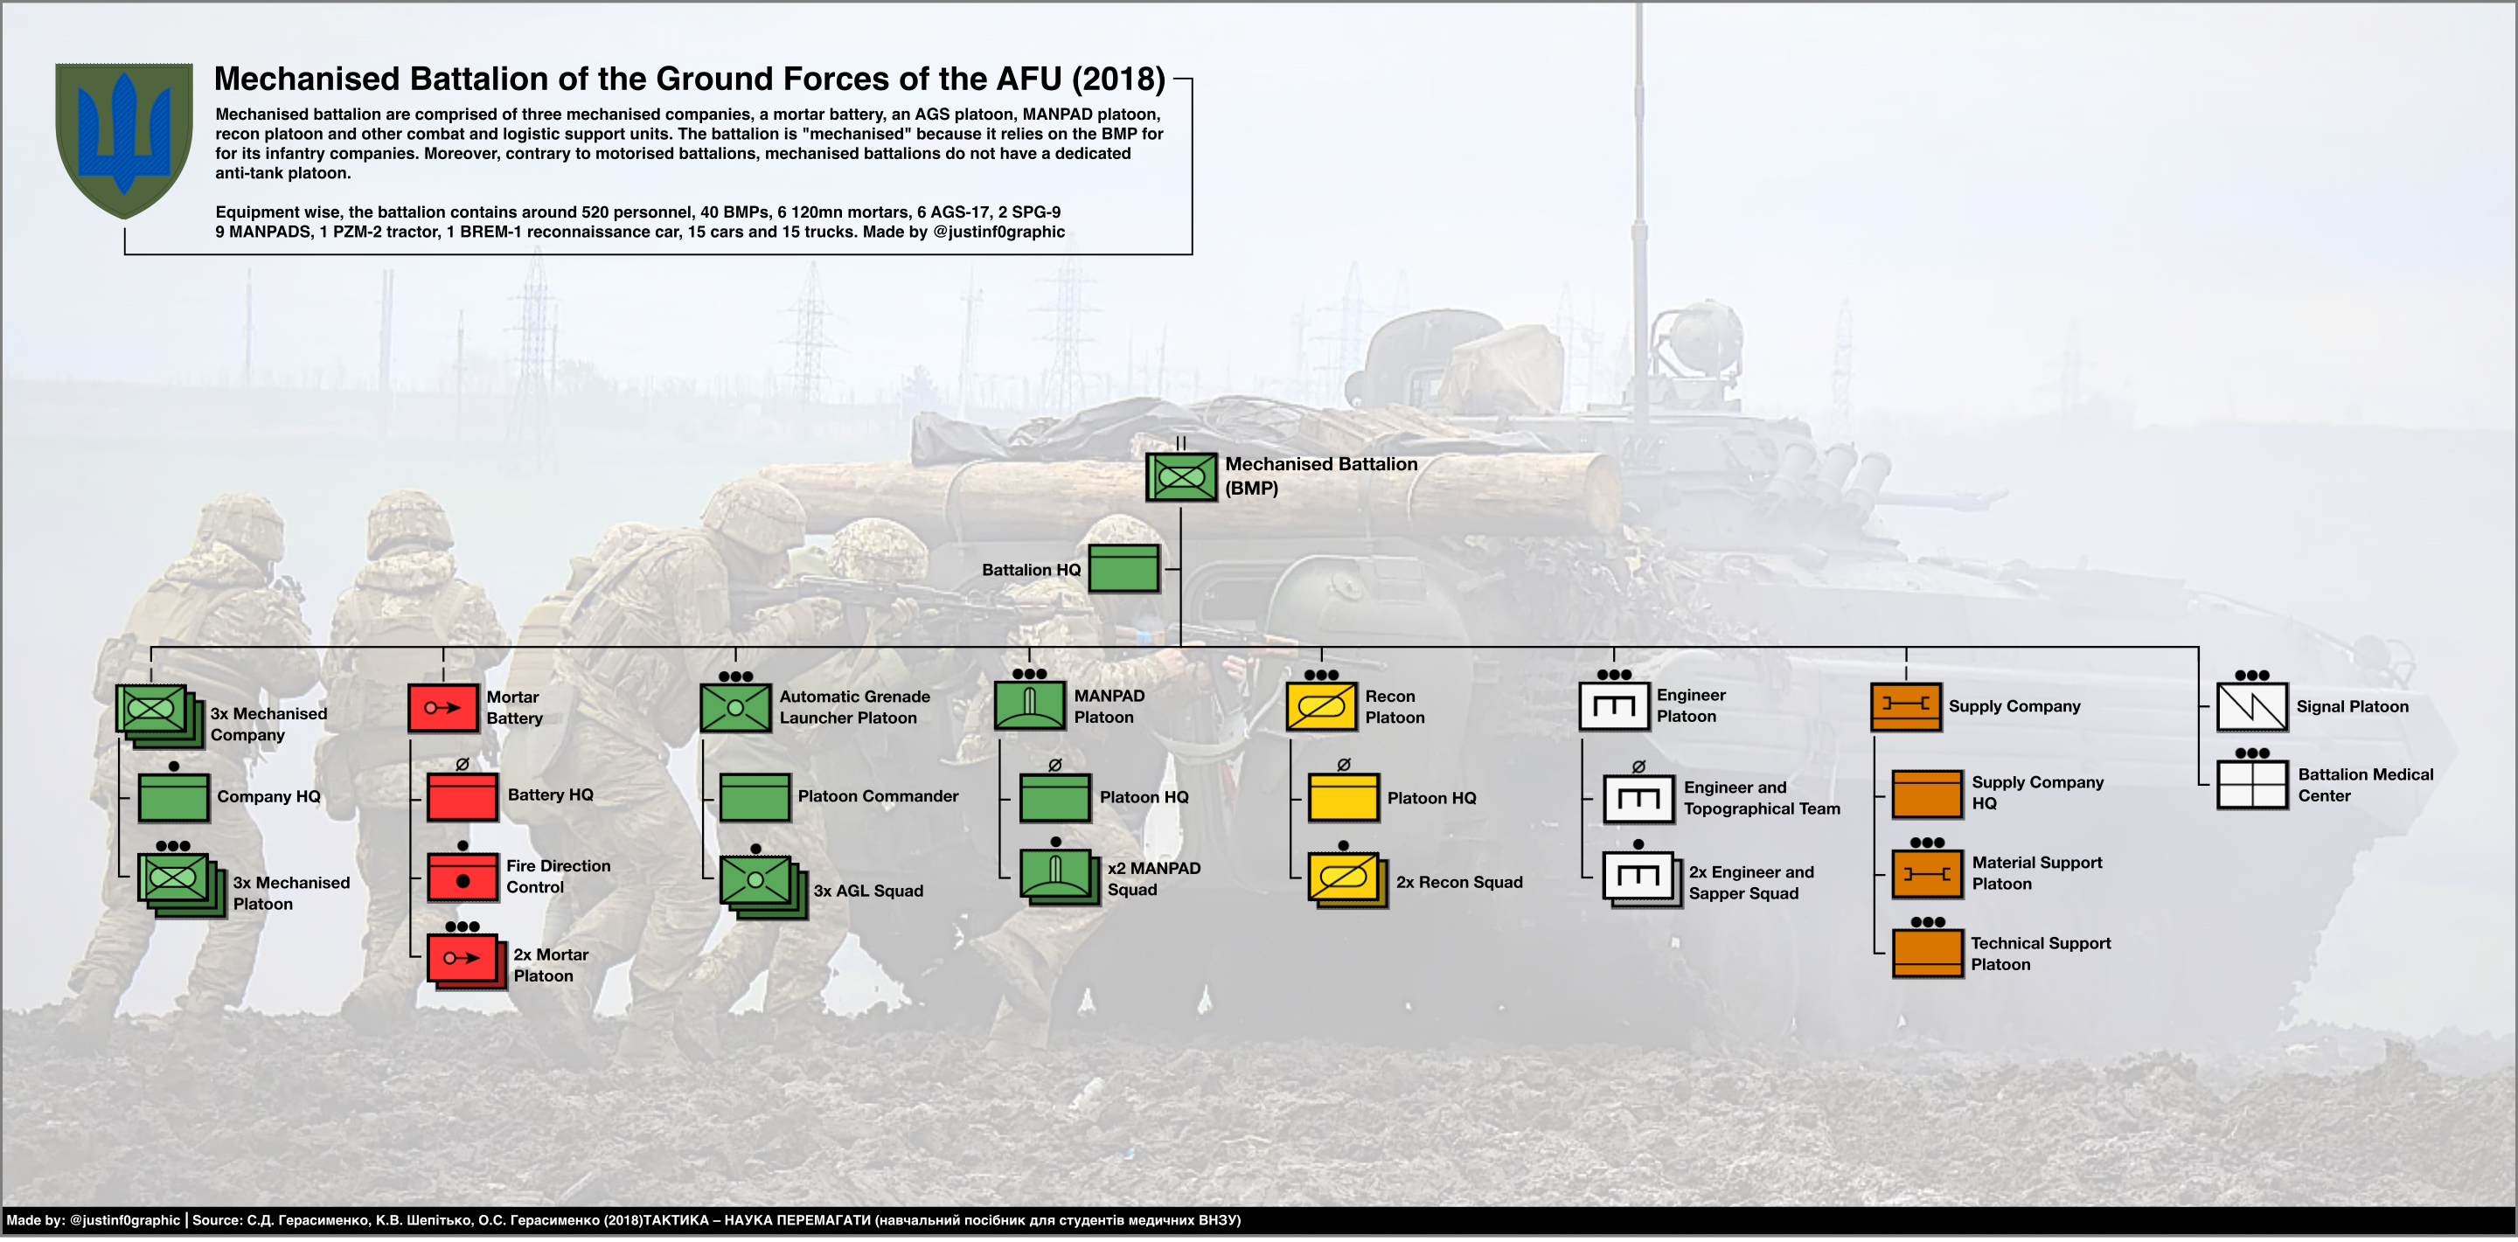Click the Technical Support Platoon box
The height and width of the screenshot is (1242, 2518).
pyautogui.click(x=1927, y=953)
